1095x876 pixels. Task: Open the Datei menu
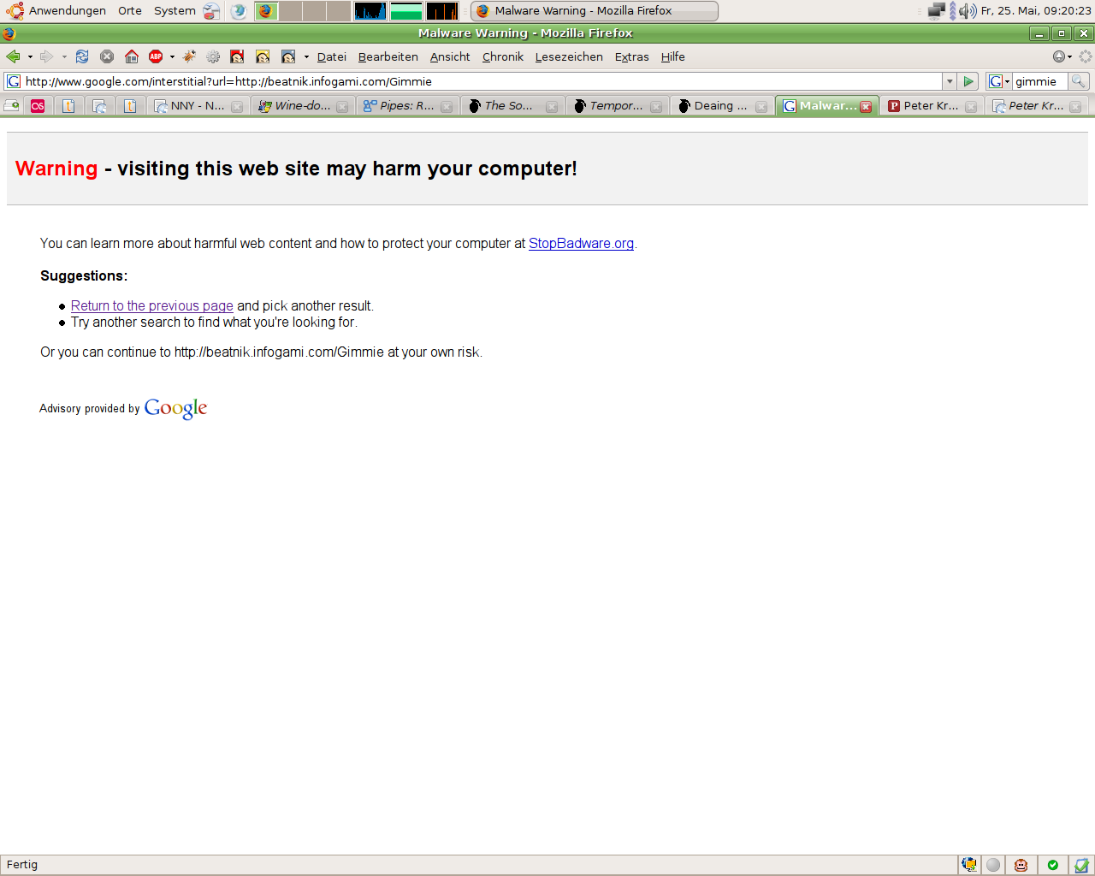tap(332, 57)
